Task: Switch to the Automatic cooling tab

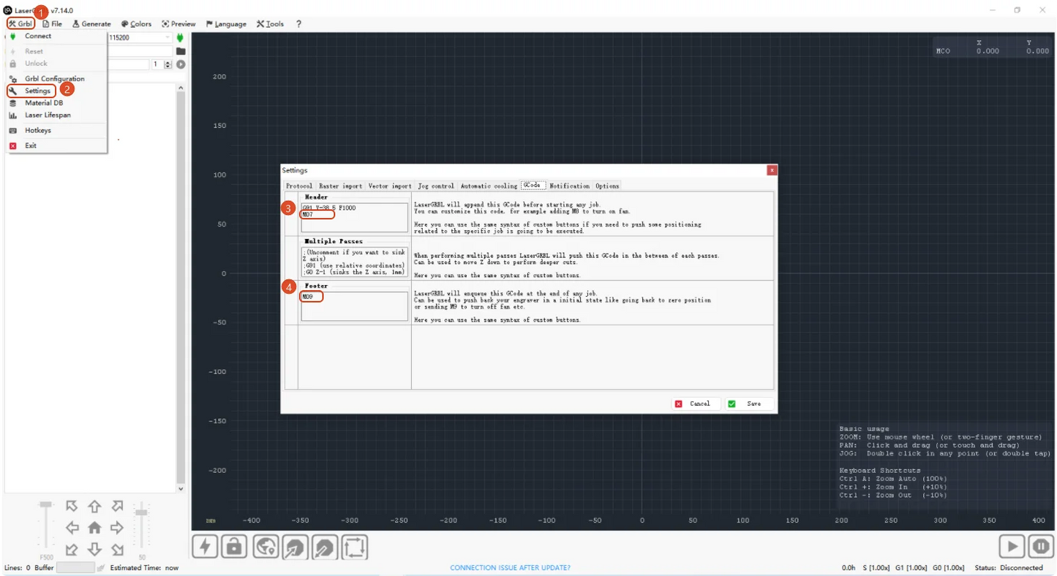Action: point(489,186)
